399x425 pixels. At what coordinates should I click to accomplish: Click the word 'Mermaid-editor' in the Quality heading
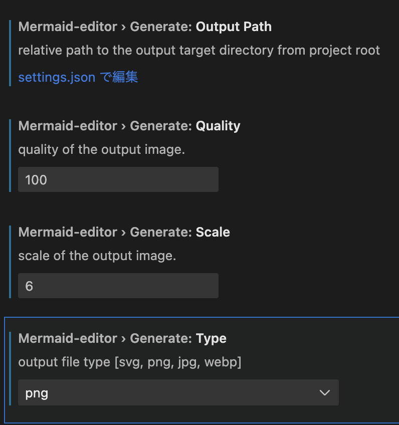68,126
